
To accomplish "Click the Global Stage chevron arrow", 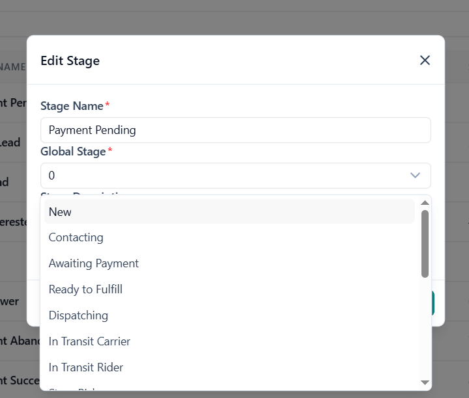I will click(415, 176).
